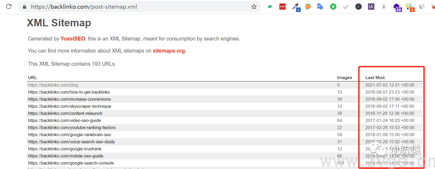This screenshot has height=169, width=435.
Task: Open the graduation cap extension with badge 28
Action: [x=397, y=7]
